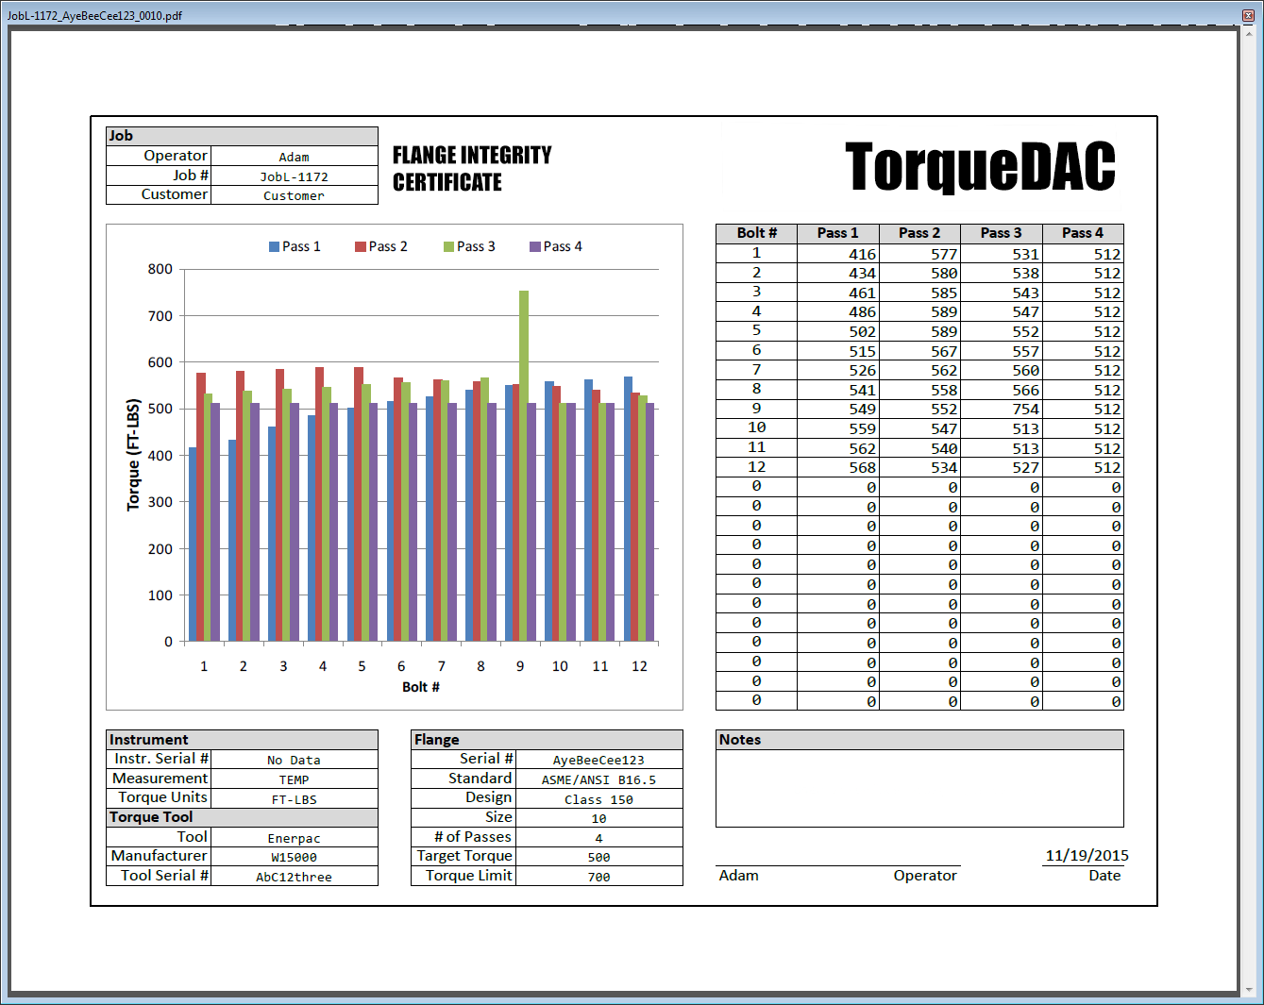Click the flange Serial # value AyeBeeCee123
Viewport: 1264px width, 1005px height.
598,760
